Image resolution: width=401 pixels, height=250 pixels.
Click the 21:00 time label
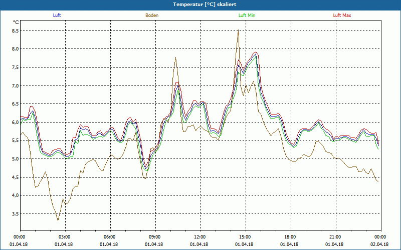point(336,237)
